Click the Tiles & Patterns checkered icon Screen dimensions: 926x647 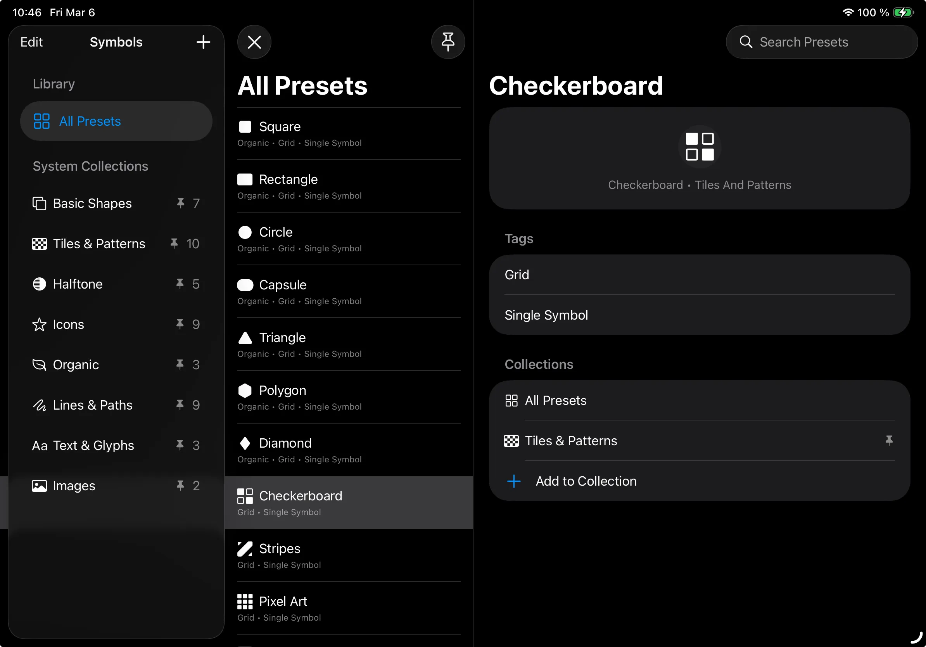click(x=39, y=244)
